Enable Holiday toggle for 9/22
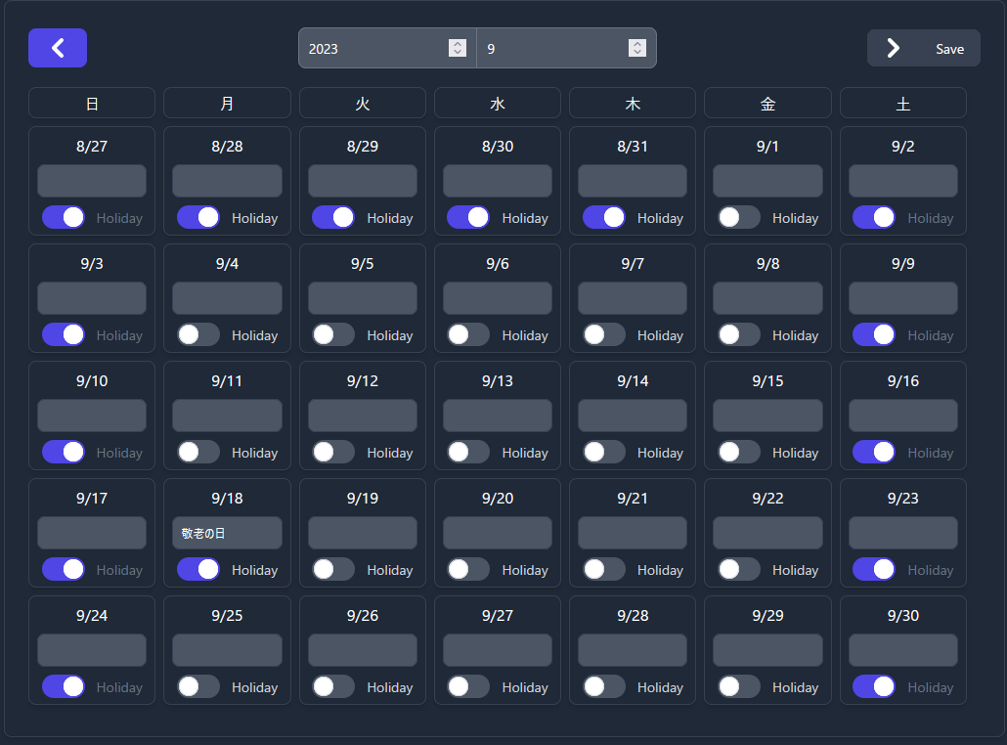The height and width of the screenshot is (745, 1007). click(739, 569)
